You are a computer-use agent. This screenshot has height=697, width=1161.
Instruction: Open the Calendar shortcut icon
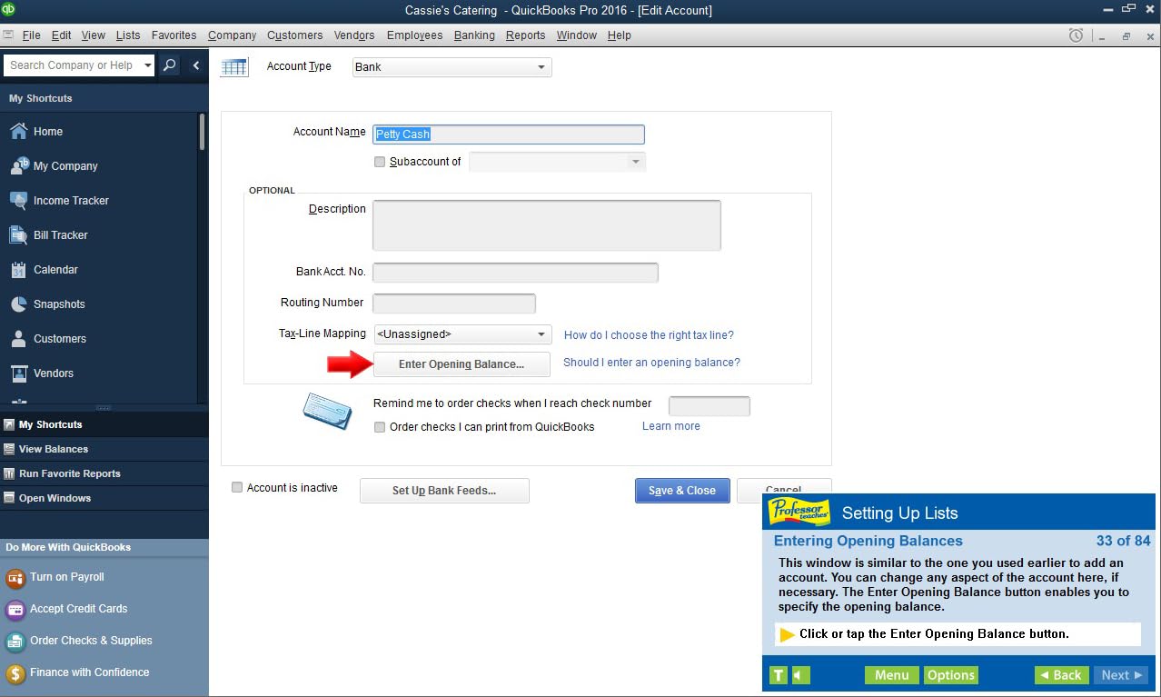pyautogui.click(x=18, y=270)
